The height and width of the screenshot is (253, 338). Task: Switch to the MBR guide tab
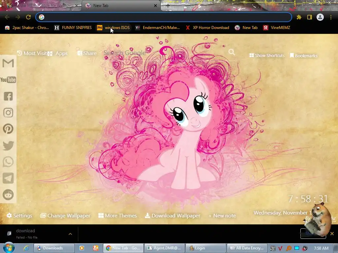click(41, 6)
